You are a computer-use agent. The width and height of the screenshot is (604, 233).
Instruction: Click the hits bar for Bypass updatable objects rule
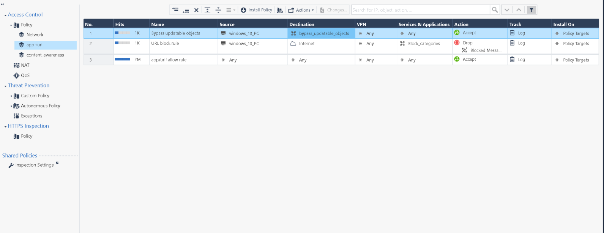[x=123, y=33]
